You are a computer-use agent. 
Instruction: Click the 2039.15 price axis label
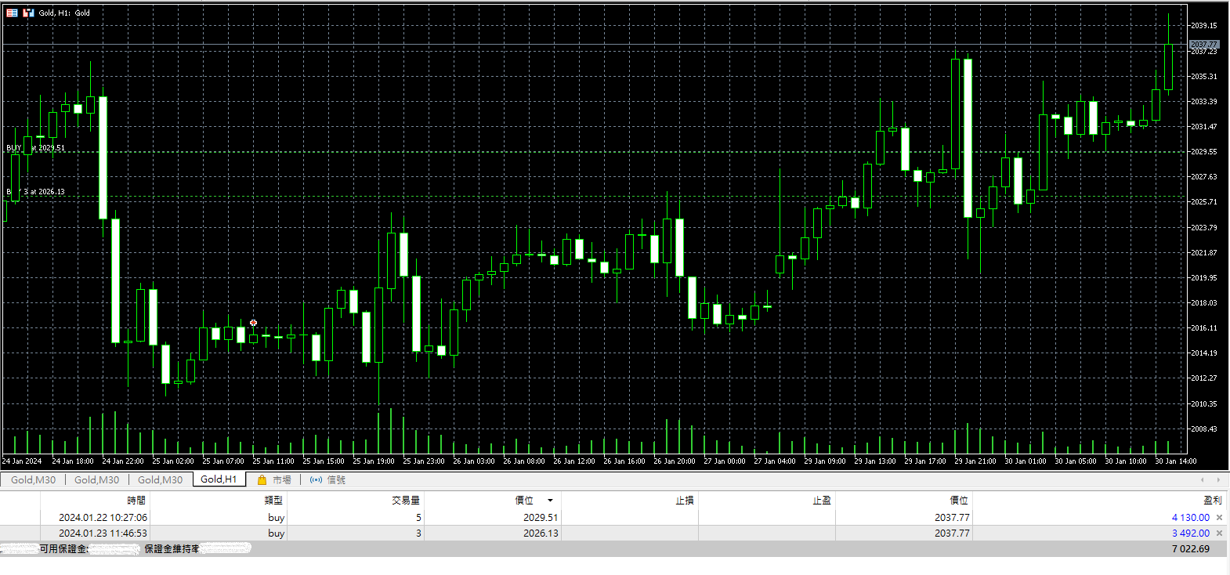click(1204, 26)
